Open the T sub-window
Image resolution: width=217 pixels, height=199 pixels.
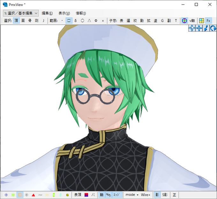(176, 21)
